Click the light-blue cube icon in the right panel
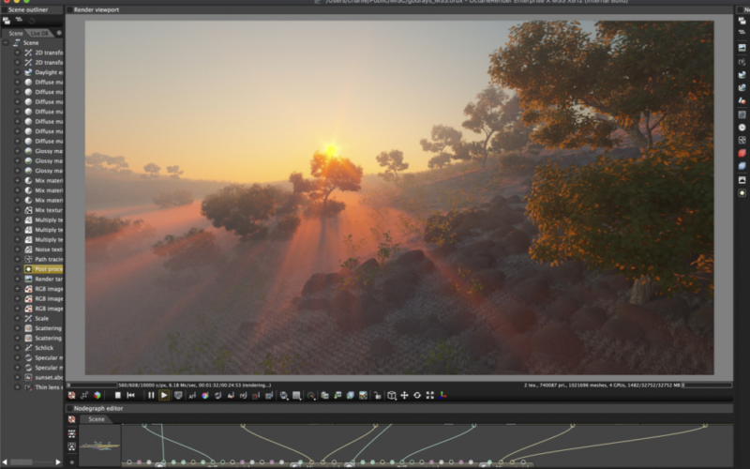This screenshot has height=469, width=750. tap(742, 166)
